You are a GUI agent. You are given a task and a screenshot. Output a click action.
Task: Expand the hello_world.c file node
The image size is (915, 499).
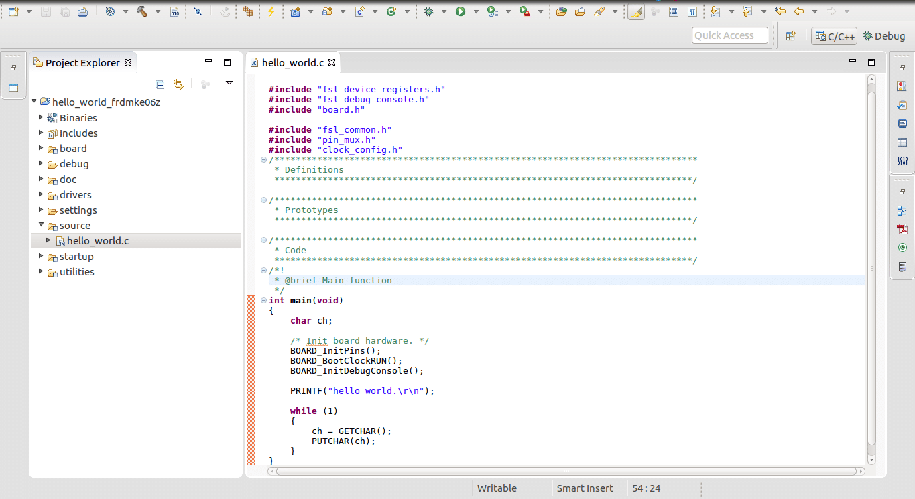tap(48, 240)
